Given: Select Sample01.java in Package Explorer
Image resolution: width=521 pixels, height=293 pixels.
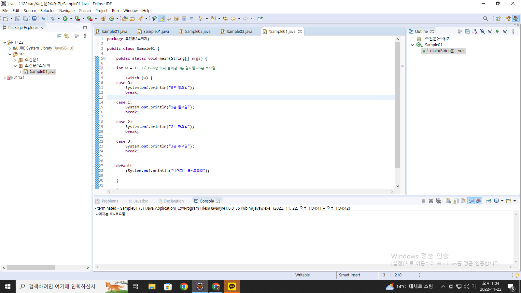Looking at the screenshot, I should coord(40,72).
